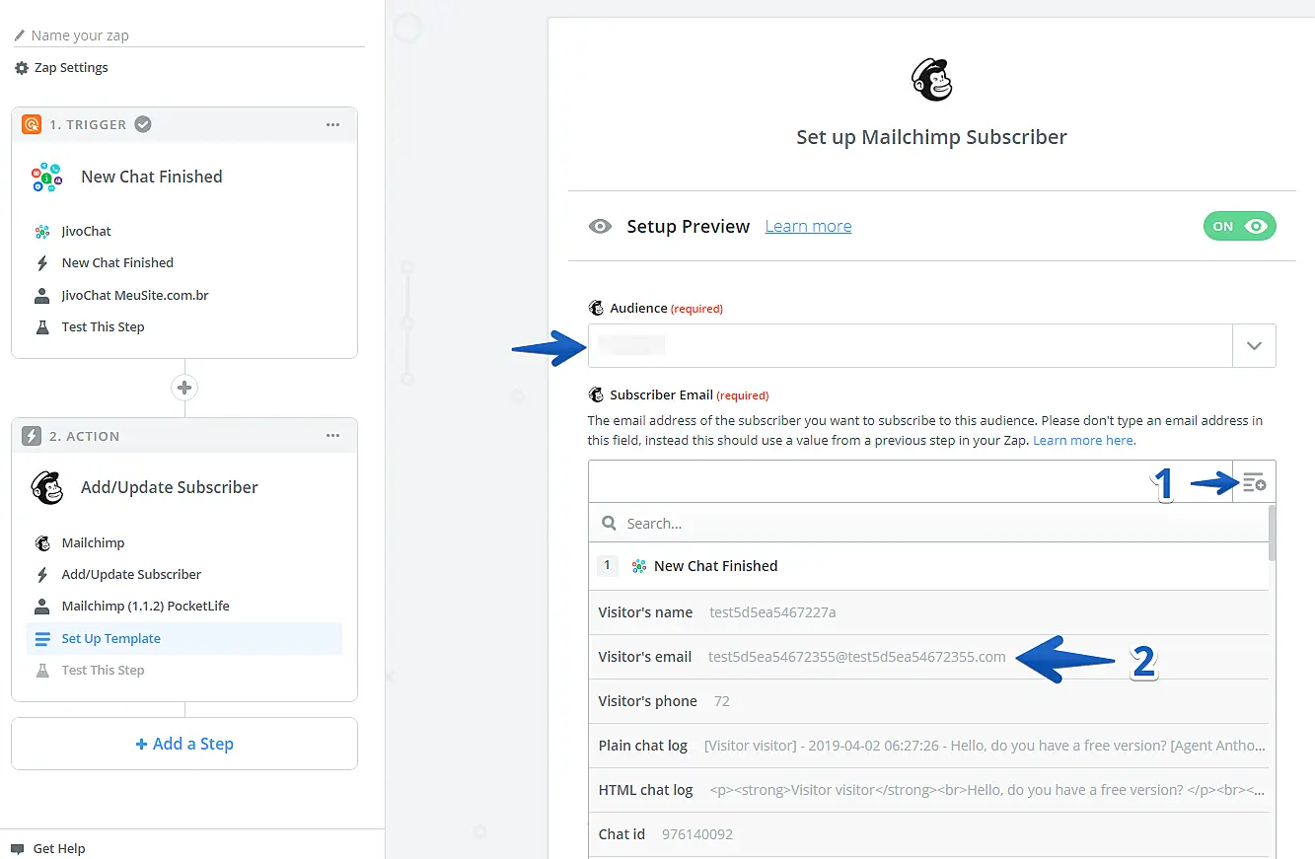Click the plus icon between the steps
This screenshot has width=1315, height=859.
pos(183,388)
